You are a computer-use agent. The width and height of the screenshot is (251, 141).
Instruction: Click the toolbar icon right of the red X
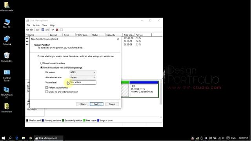61,30
